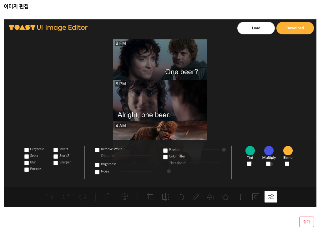Click the Brightness slider track
Image resolution: width=318 pixels, height=230 pixels.
[x=137, y=164]
